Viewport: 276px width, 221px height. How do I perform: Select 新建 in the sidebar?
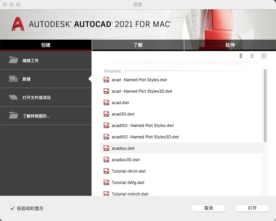[46, 79]
